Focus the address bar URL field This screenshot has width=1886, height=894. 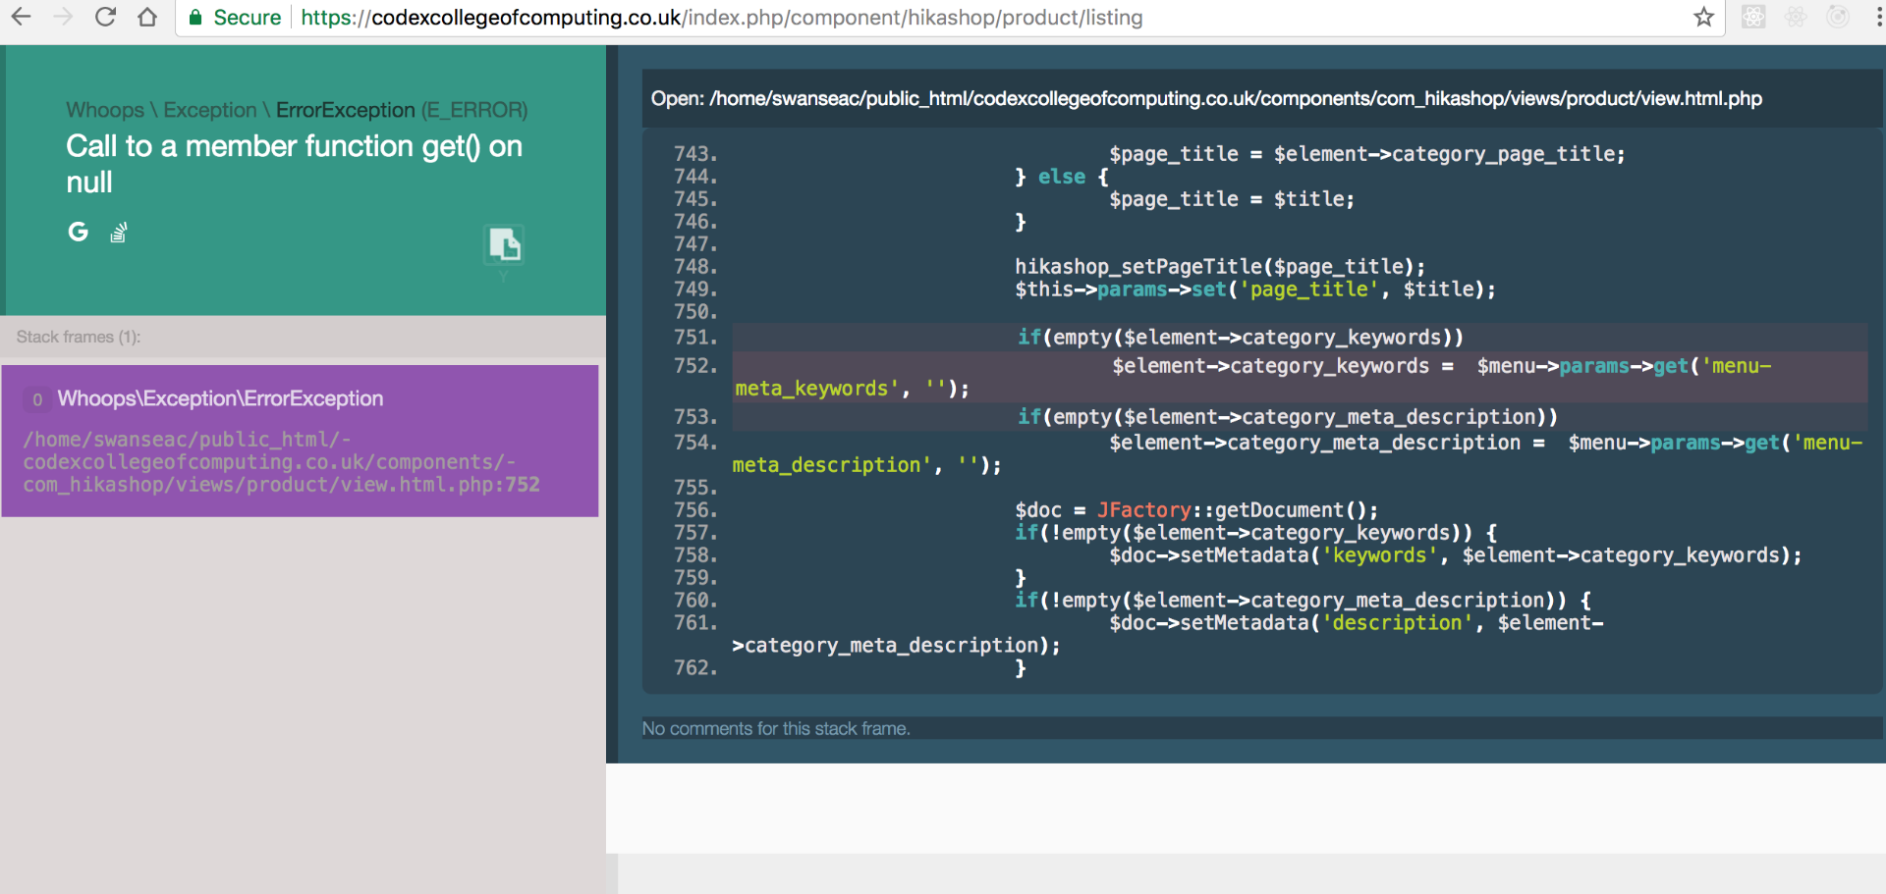point(884,18)
